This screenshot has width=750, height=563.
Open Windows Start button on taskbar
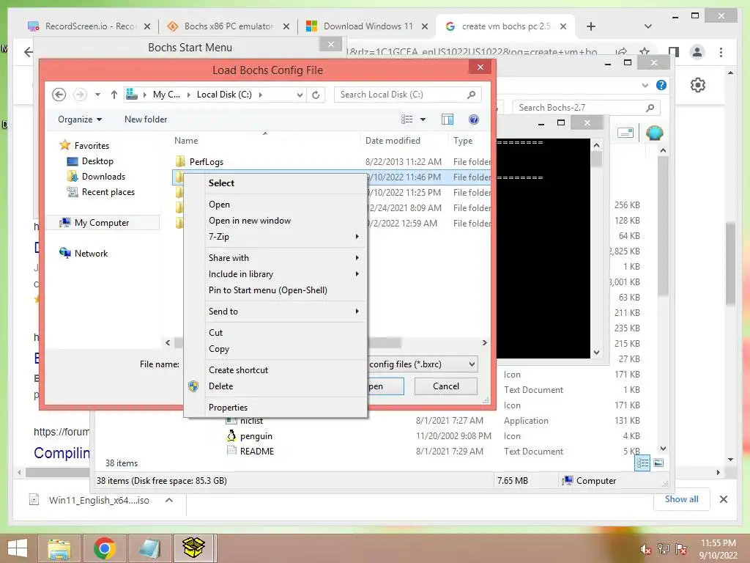click(18, 548)
